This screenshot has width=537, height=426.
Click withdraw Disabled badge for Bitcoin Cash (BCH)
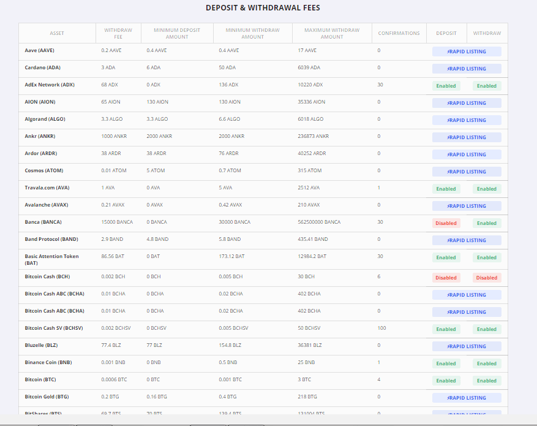(x=487, y=278)
